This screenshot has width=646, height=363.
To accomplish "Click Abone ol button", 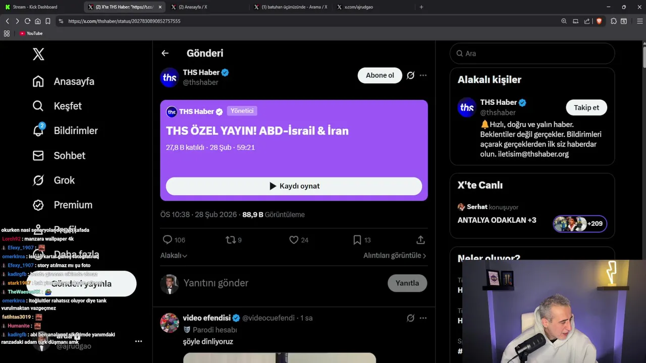I will point(380,75).
